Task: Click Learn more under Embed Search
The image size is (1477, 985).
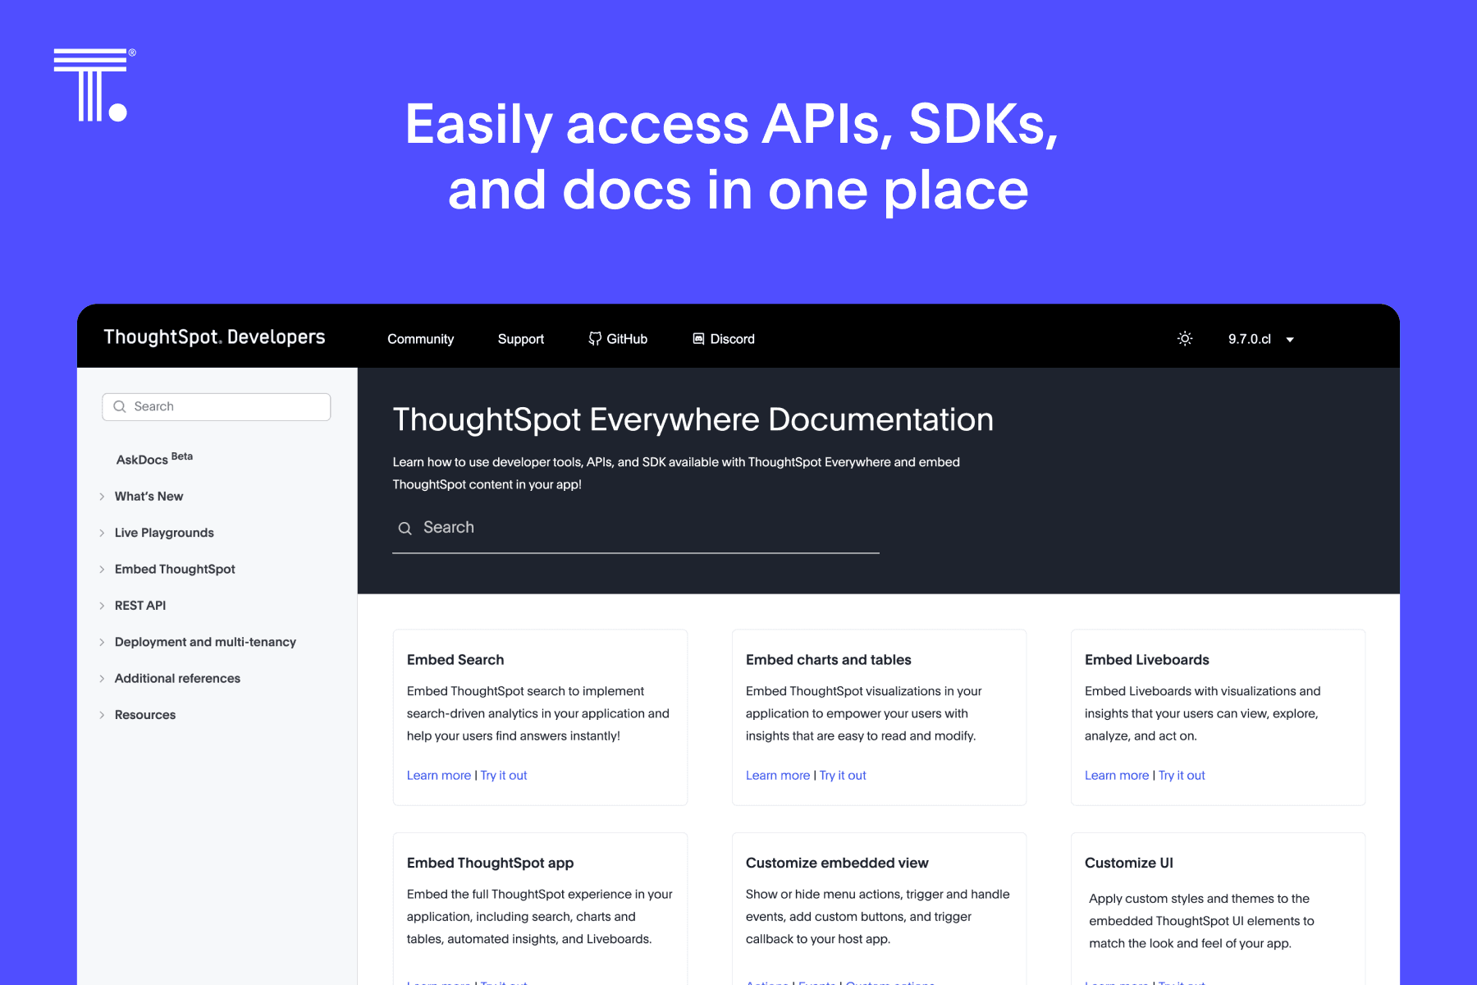Action: pos(438,776)
